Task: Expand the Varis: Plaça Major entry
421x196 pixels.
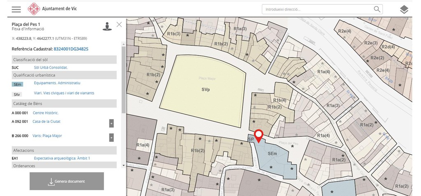Action: 111,137
